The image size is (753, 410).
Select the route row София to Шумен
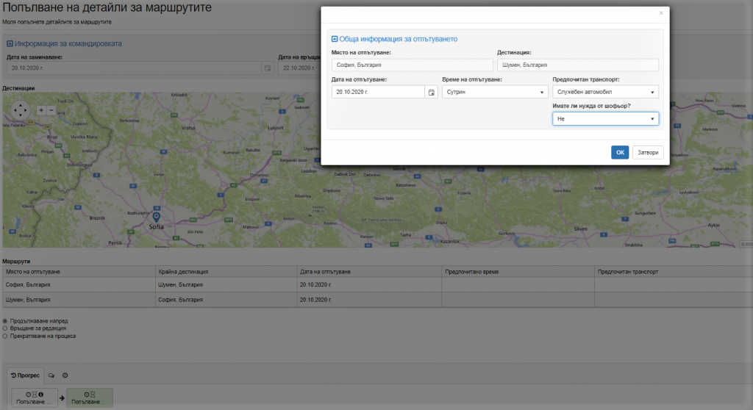click(x=377, y=284)
